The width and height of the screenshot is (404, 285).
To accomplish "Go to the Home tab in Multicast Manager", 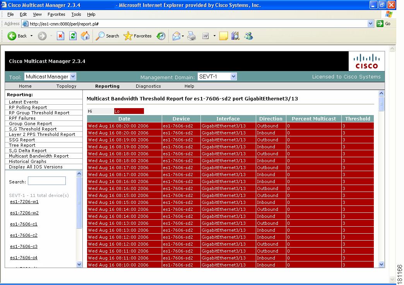I will click(25, 86).
